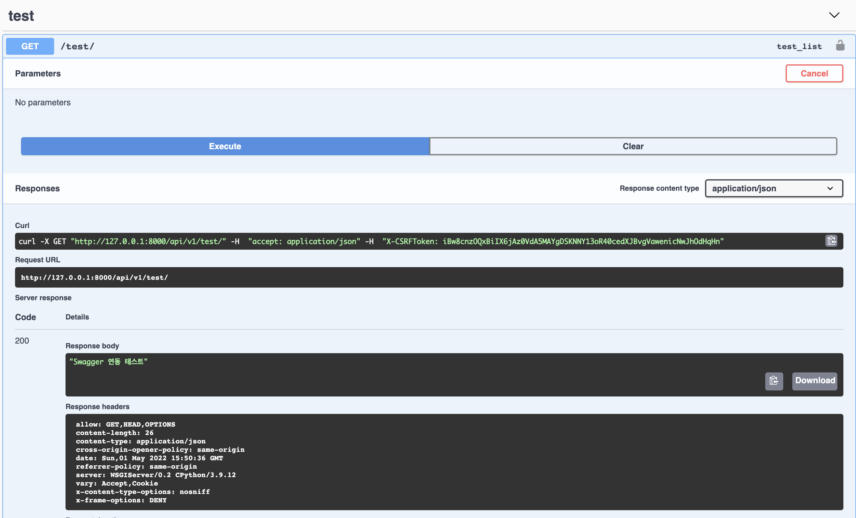Open the Response content type dropdown
Screen dimensions: 856x518
click(x=773, y=188)
